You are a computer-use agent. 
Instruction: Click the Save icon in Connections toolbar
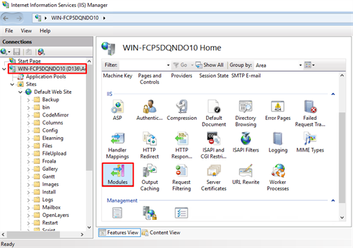click(17, 52)
